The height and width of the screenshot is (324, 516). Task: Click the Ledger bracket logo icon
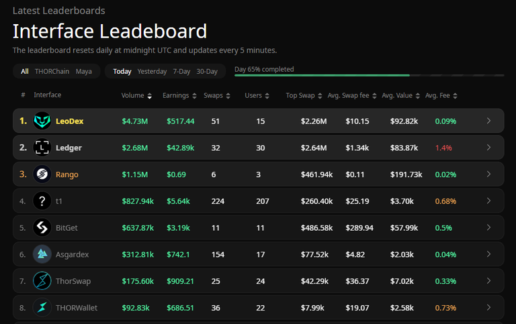(42, 148)
